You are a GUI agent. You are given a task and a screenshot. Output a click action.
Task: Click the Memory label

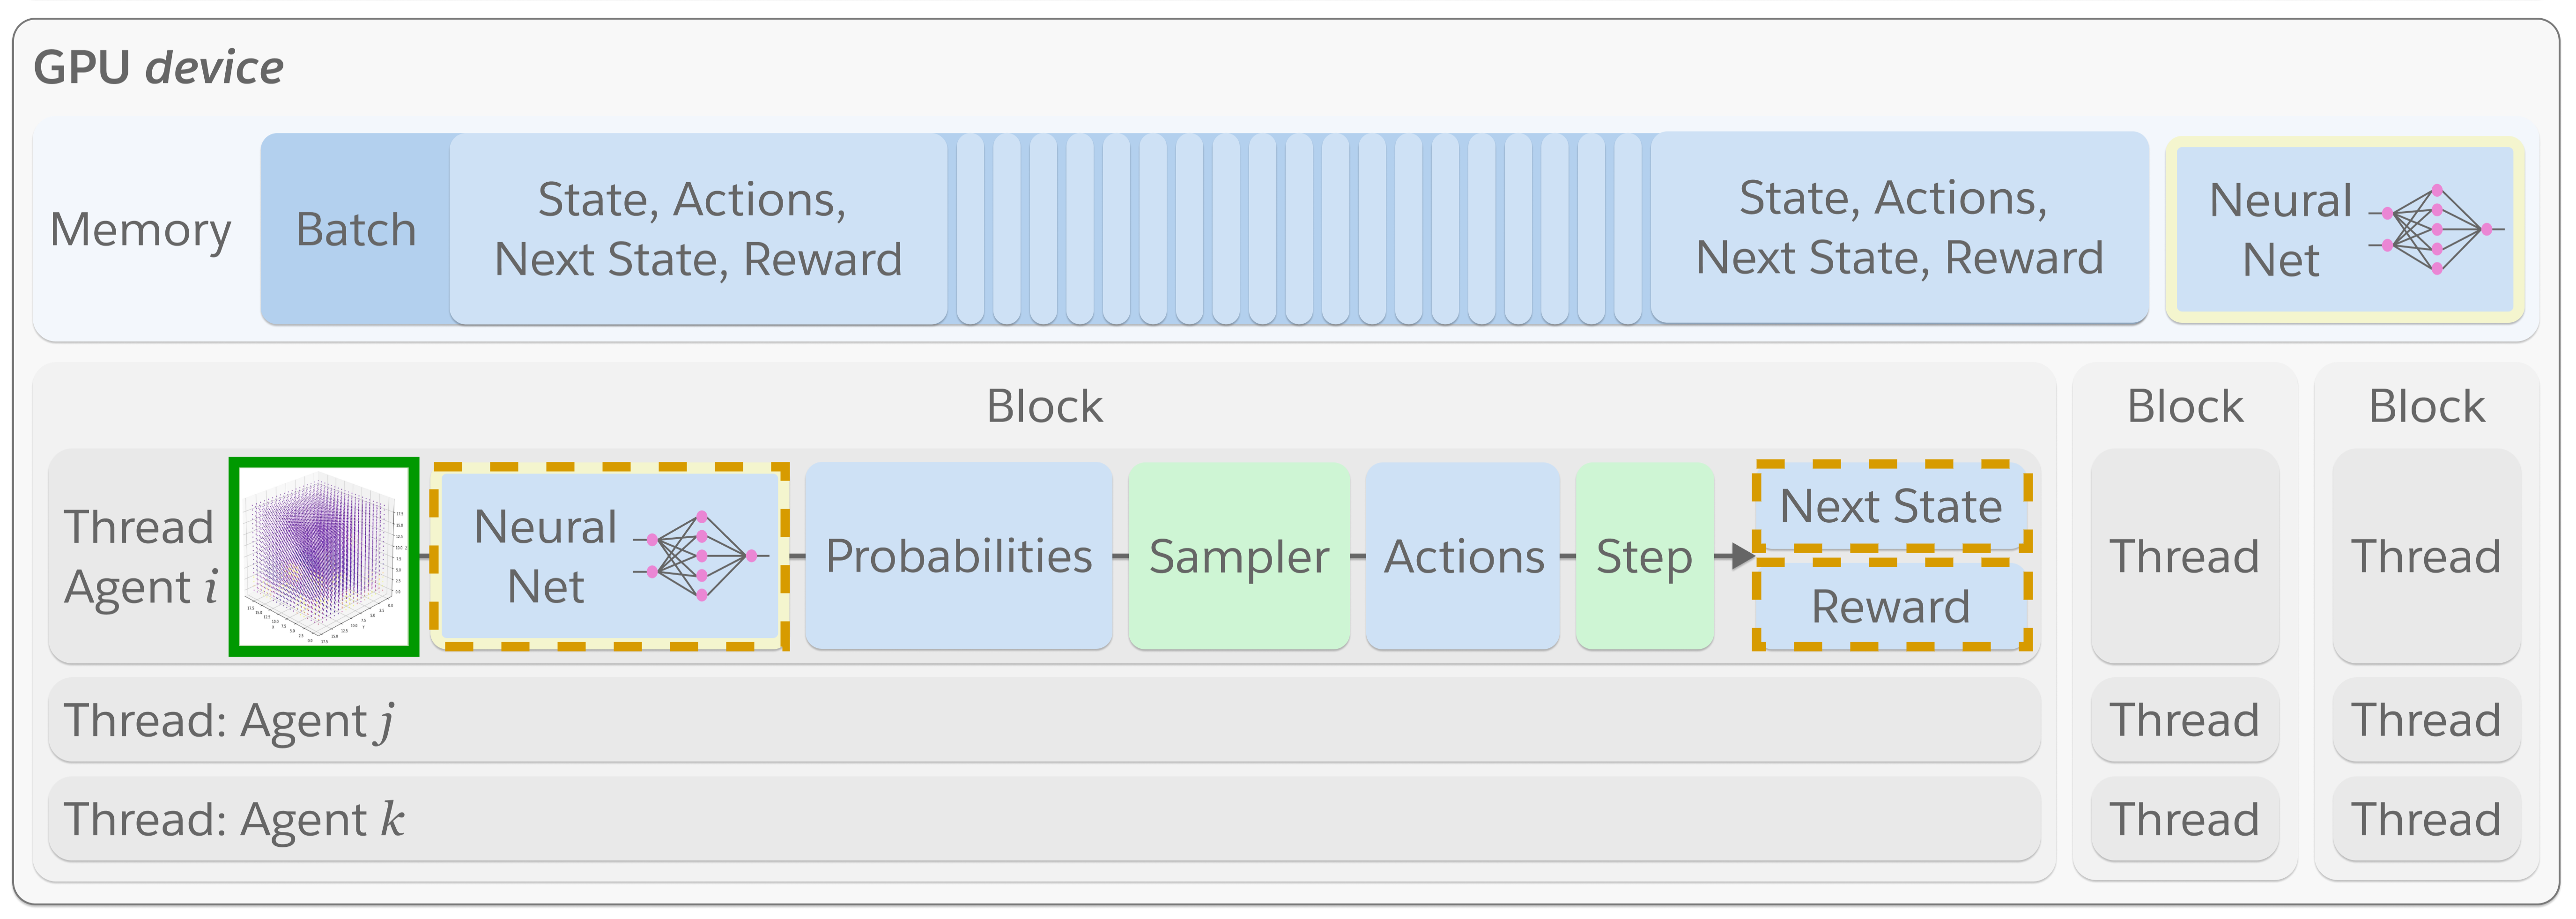[140, 229]
